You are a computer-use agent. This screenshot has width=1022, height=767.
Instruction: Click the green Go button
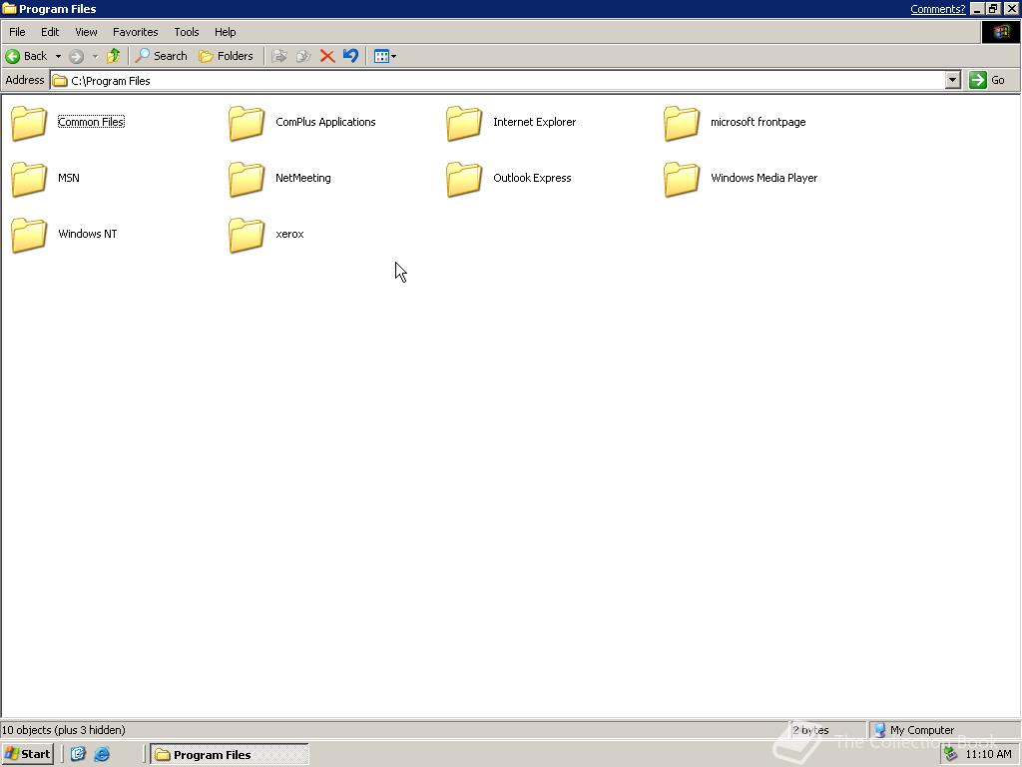tap(987, 80)
